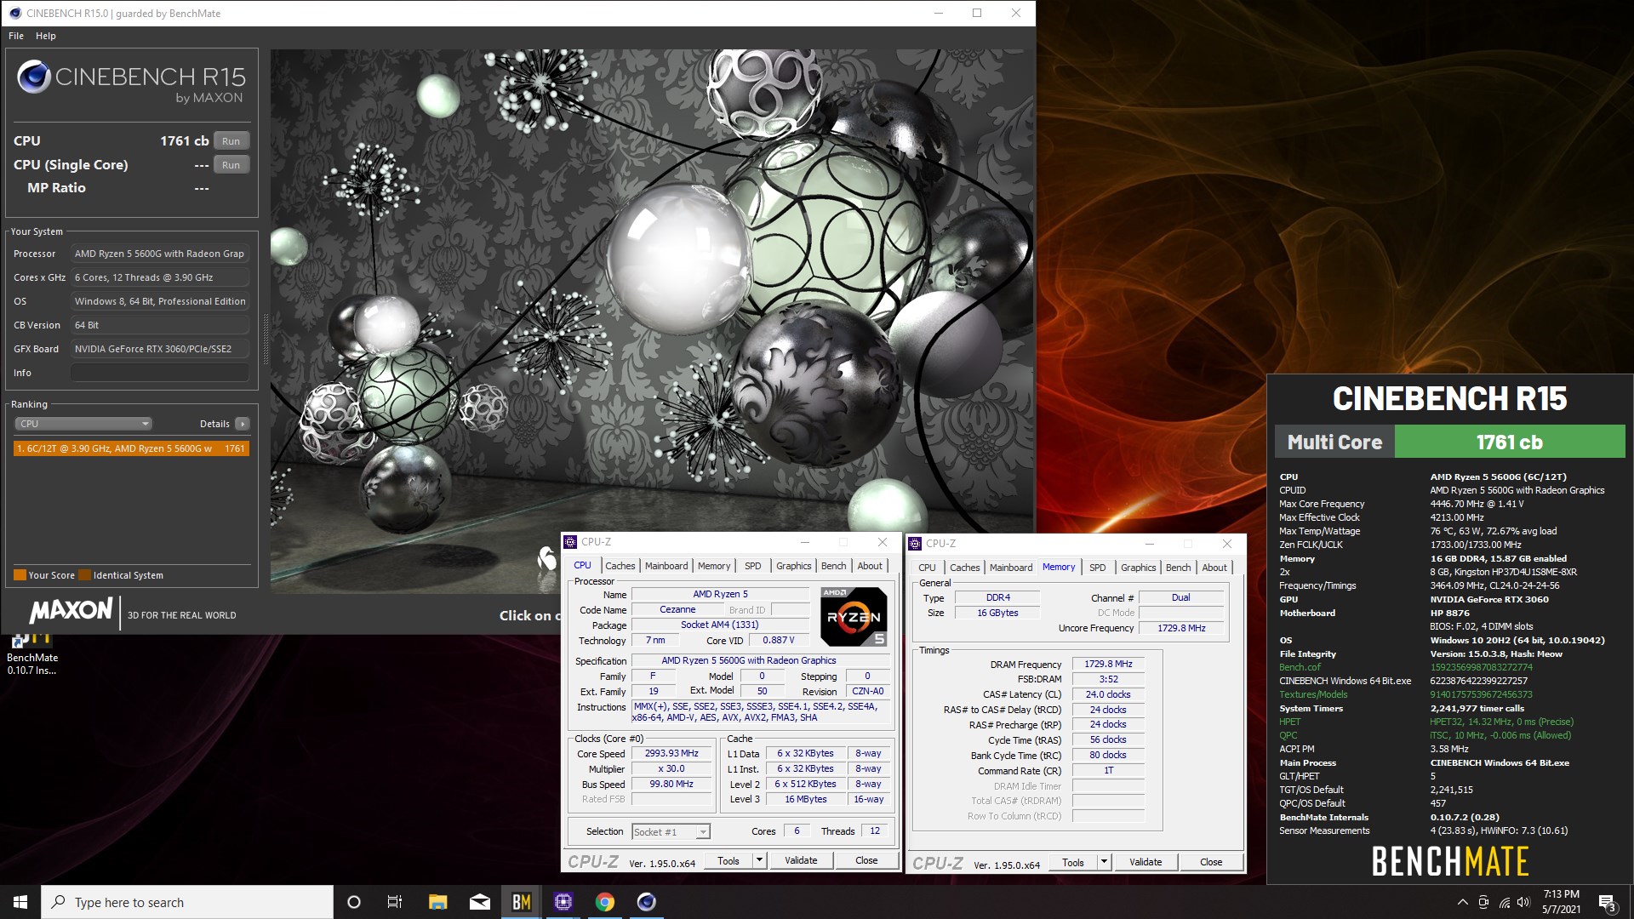This screenshot has width=1634, height=919.
Task: Switch to Mainboard tab in left CPU-Z window
Action: [x=666, y=566]
